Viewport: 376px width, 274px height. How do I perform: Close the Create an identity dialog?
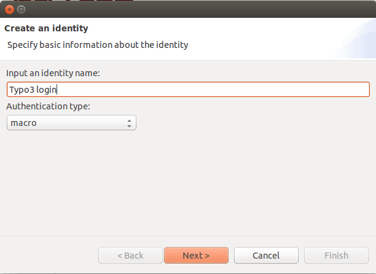tap(9, 10)
